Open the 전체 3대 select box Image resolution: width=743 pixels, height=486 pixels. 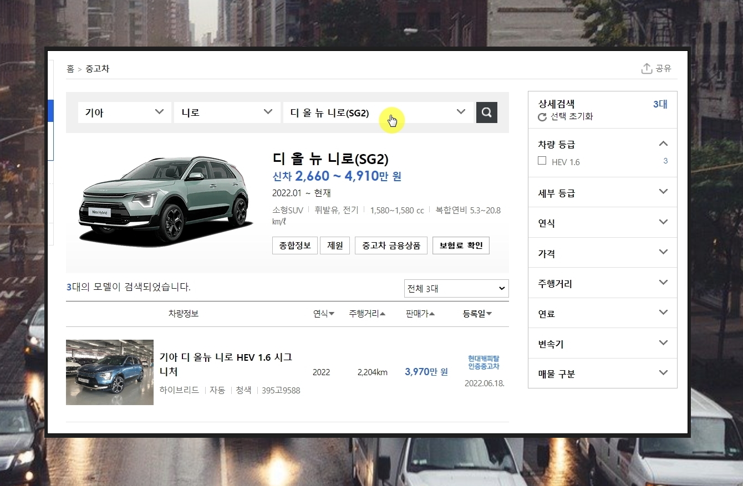pyautogui.click(x=456, y=289)
